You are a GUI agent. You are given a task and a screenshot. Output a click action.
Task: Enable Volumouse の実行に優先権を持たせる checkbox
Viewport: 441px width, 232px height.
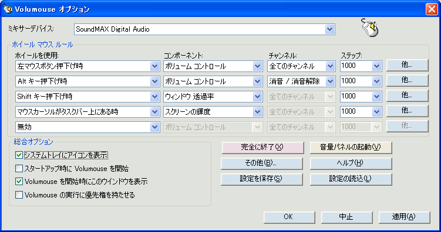19,195
